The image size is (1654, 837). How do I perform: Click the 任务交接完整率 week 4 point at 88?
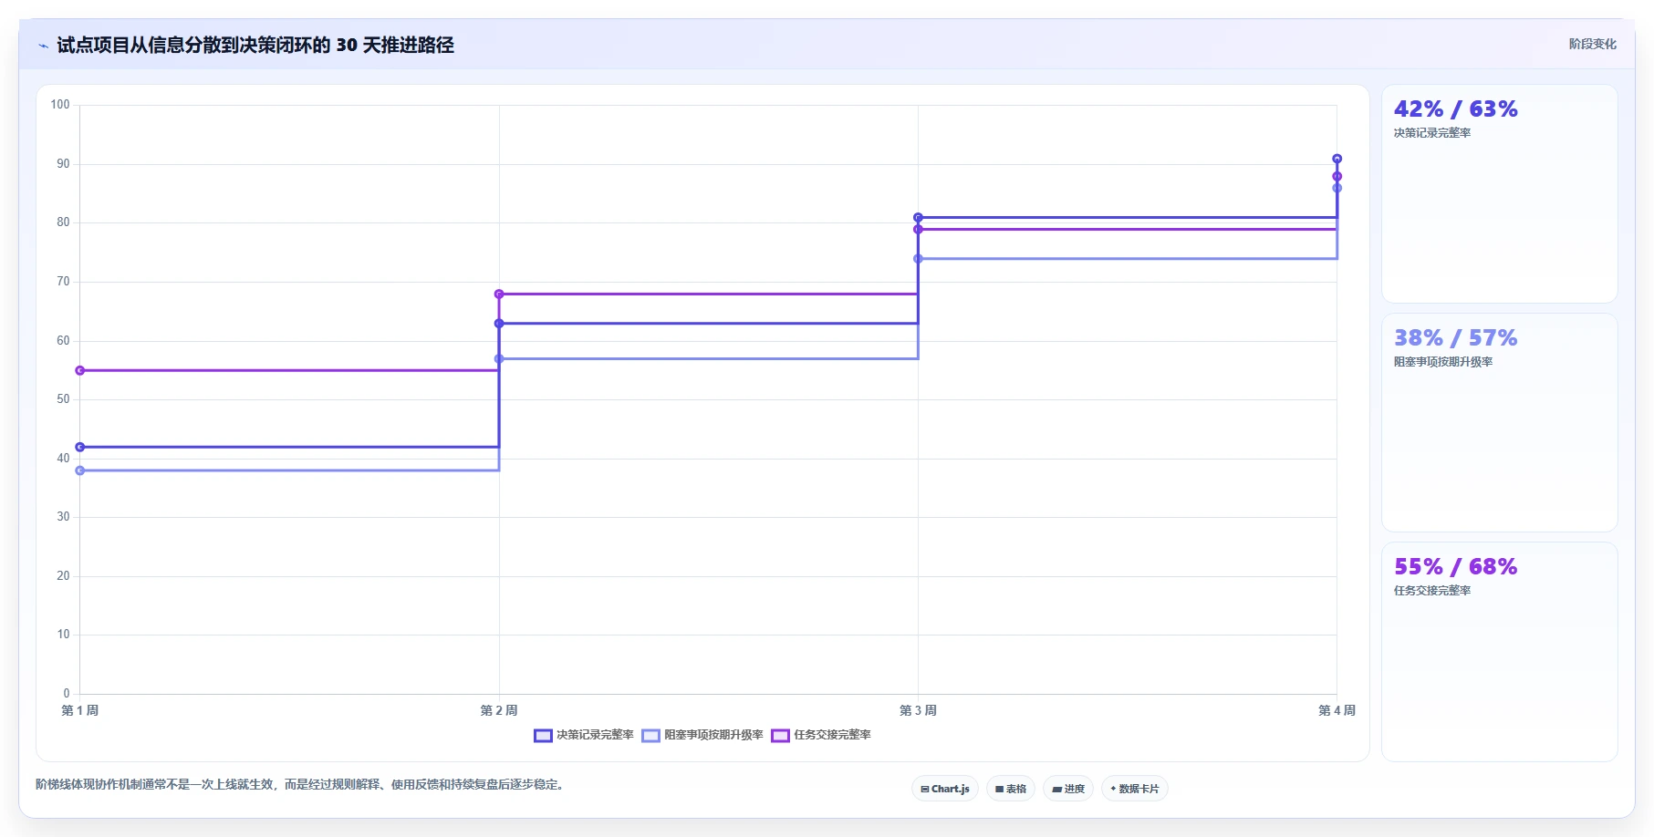point(1337,176)
